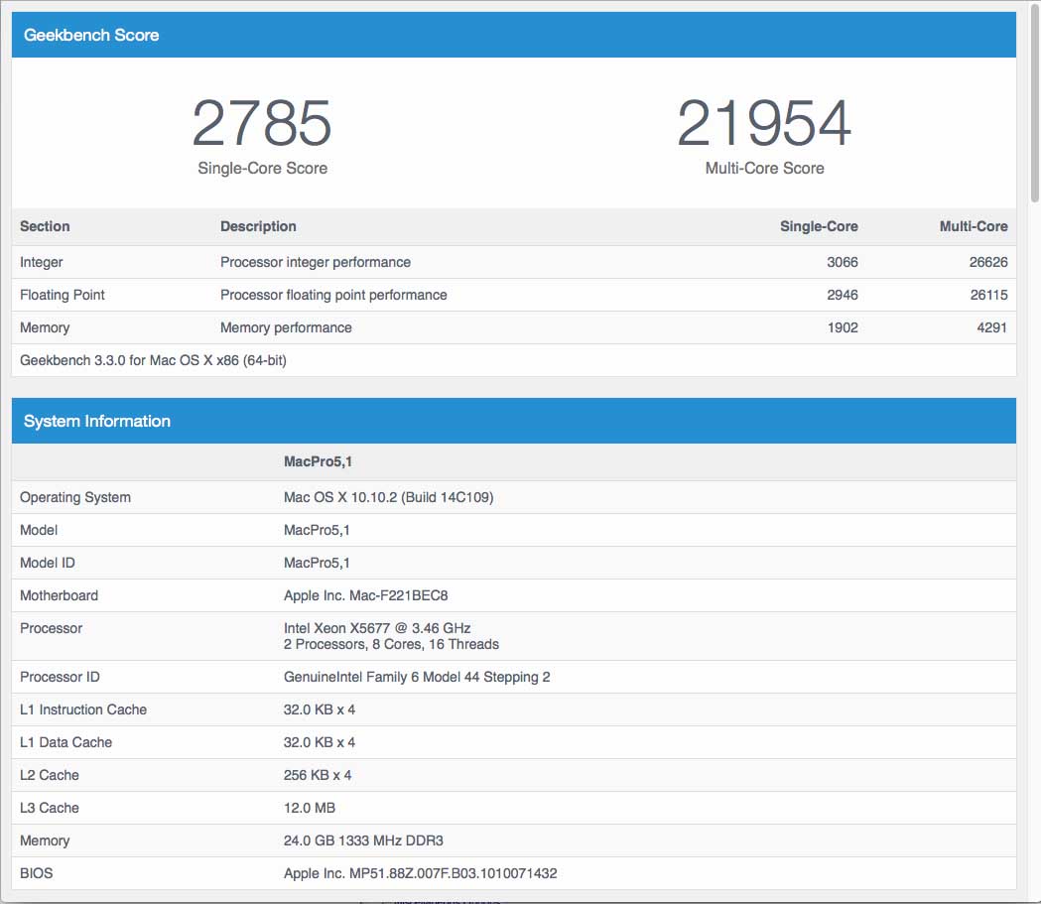Click the Section column header

pyautogui.click(x=45, y=226)
